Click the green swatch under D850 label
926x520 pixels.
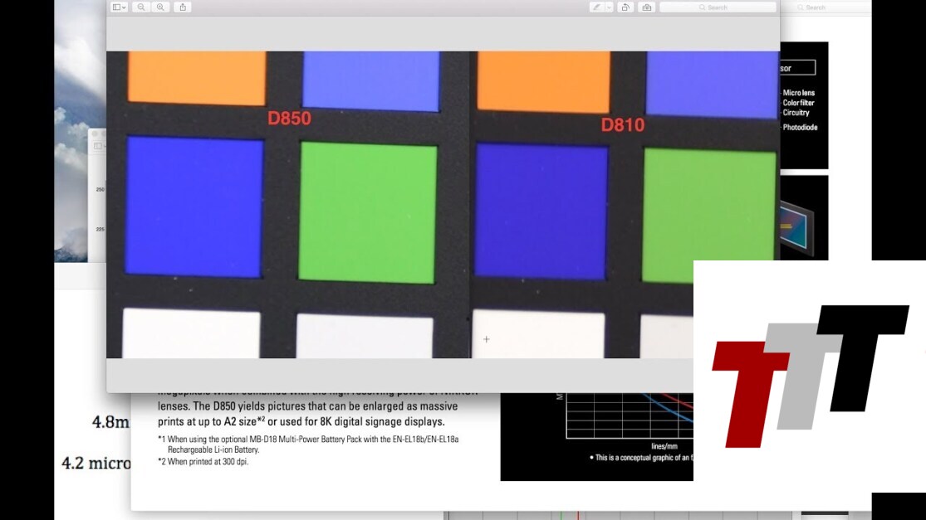[x=367, y=212]
